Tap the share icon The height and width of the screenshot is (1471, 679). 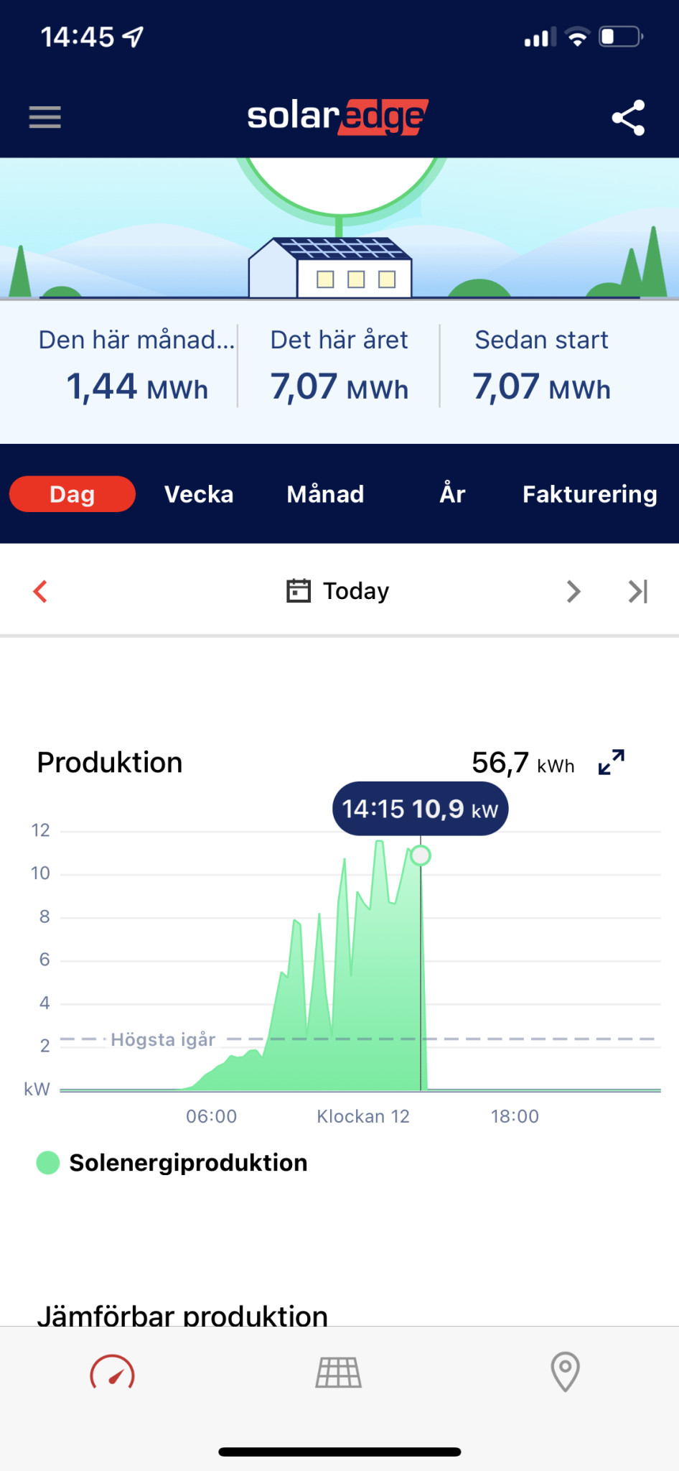tap(628, 118)
